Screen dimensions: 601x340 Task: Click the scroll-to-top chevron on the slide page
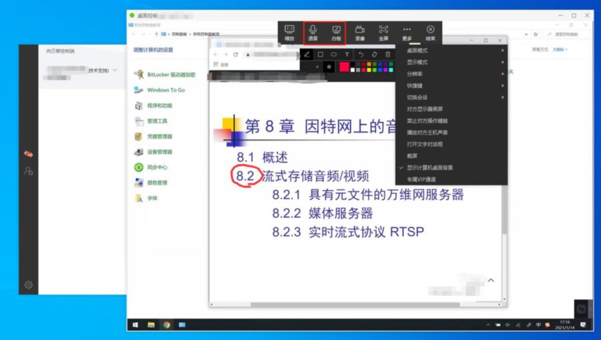(491, 281)
